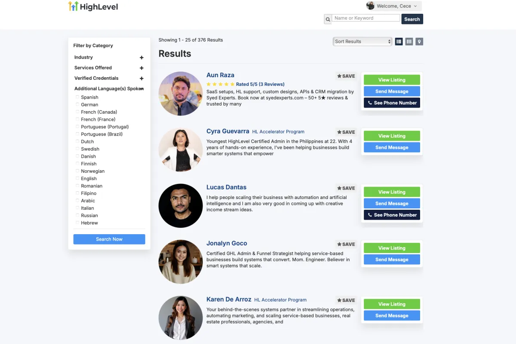516x344 pixels.
Task: View Cyra Guevarra's listing
Action: [392, 136]
